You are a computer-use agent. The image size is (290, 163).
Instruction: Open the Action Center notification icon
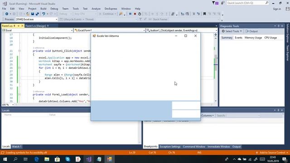(x=285, y=159)
